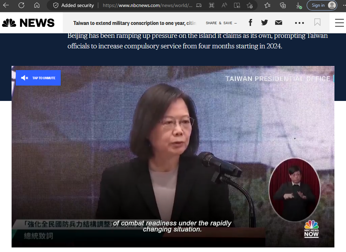
Task: Click the Taiwan conscription headline in sticky bar
Action: click(135, 23)
